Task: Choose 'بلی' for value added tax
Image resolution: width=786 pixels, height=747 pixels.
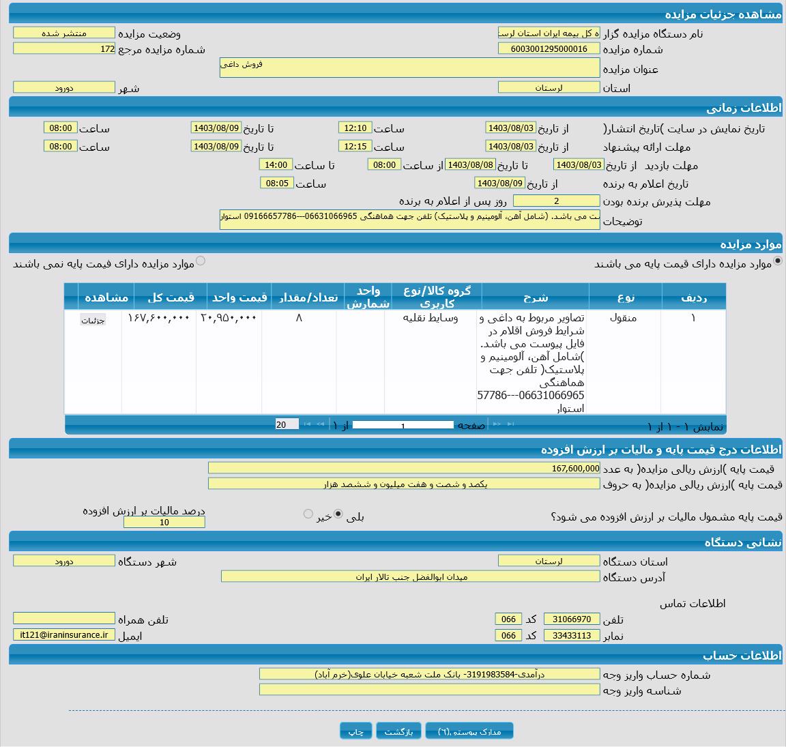Action: click(338, 514)
